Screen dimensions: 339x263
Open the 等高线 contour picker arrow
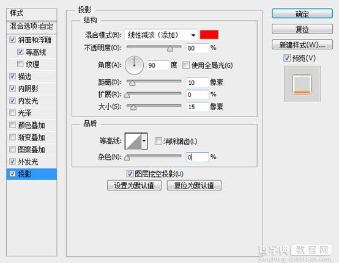144,141
